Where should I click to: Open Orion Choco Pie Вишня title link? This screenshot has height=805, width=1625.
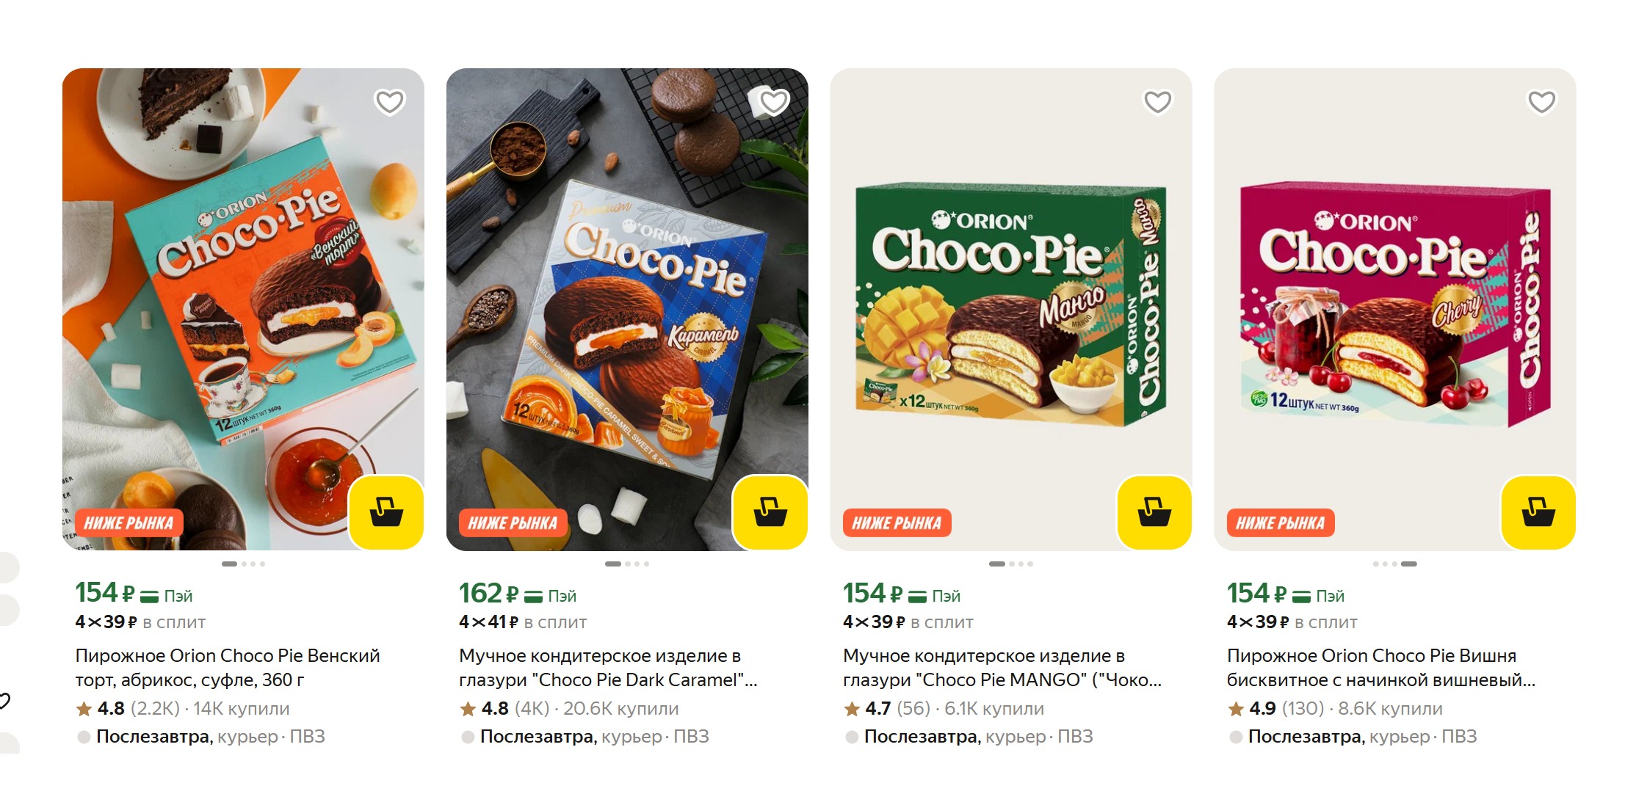click(x=1380, y=667)
